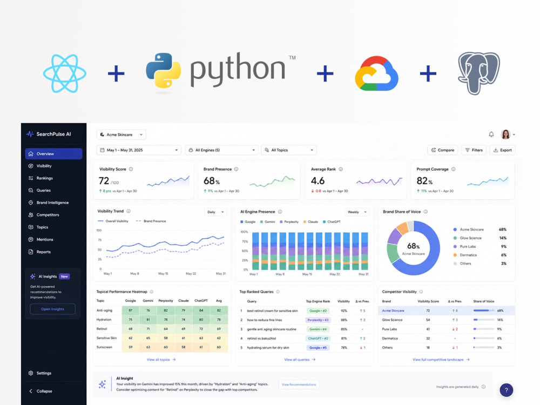Open the May 1 – May 31, 2025 date dropdown

(x=139, y=150)
